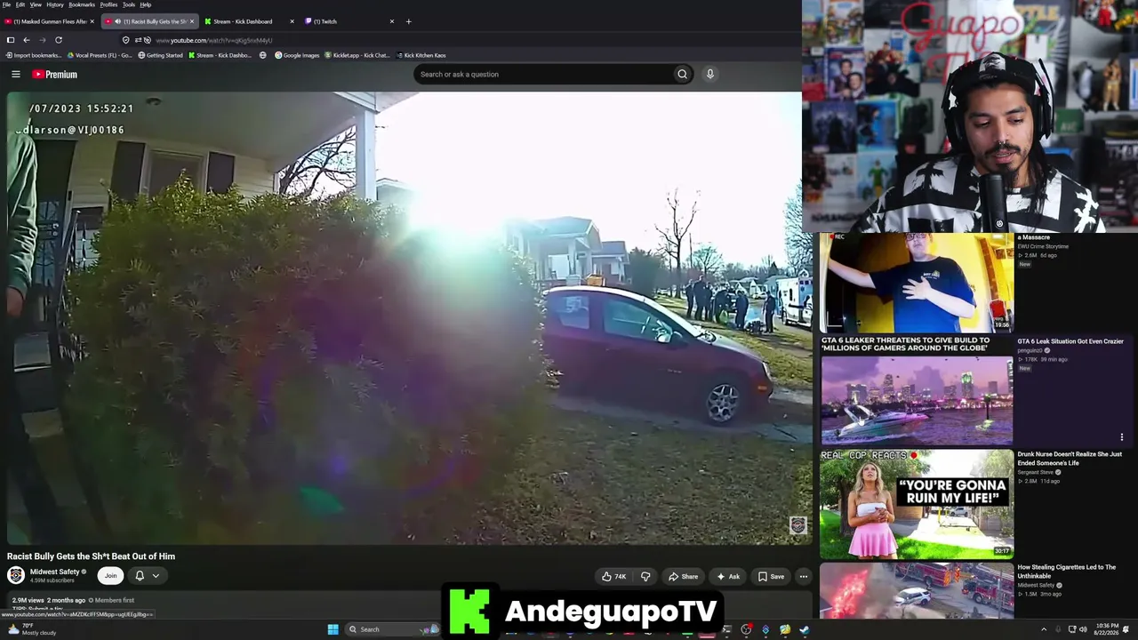This screenshot has height=640, width=1138.
Task: Open the more actions three-dot menu under the video
Action: point(803,576)
